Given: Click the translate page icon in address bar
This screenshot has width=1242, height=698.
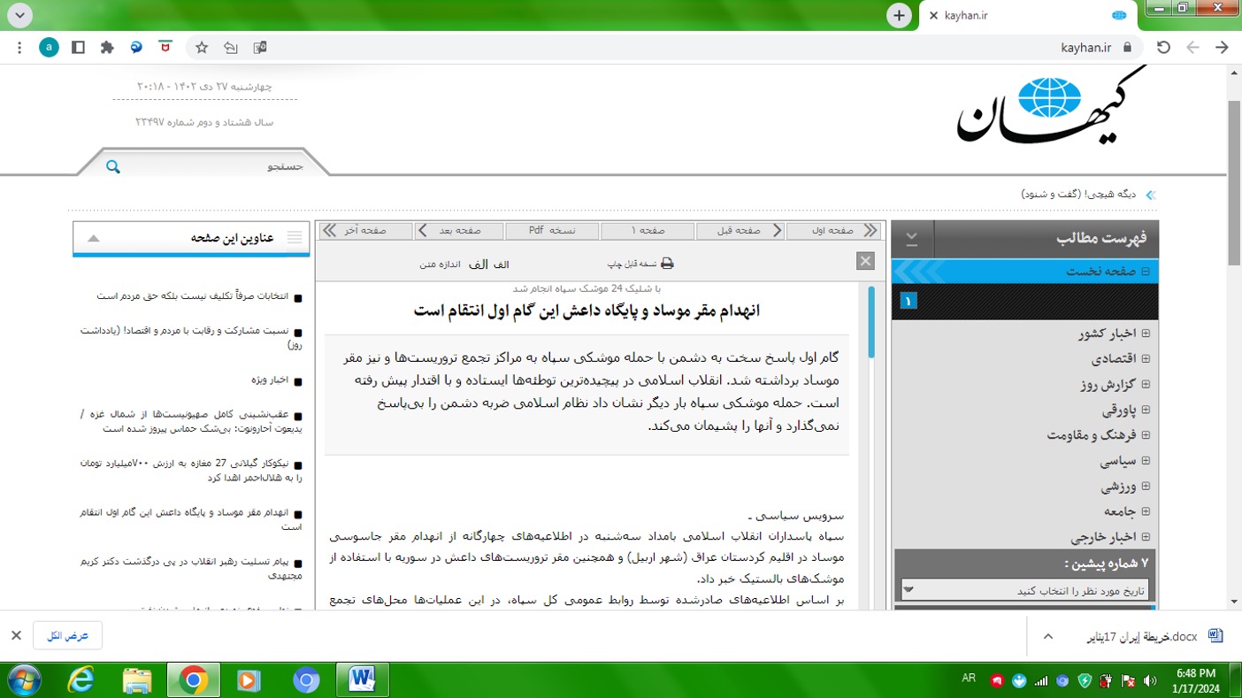Looking at the screenshot, I should click(x=260, y=48).
